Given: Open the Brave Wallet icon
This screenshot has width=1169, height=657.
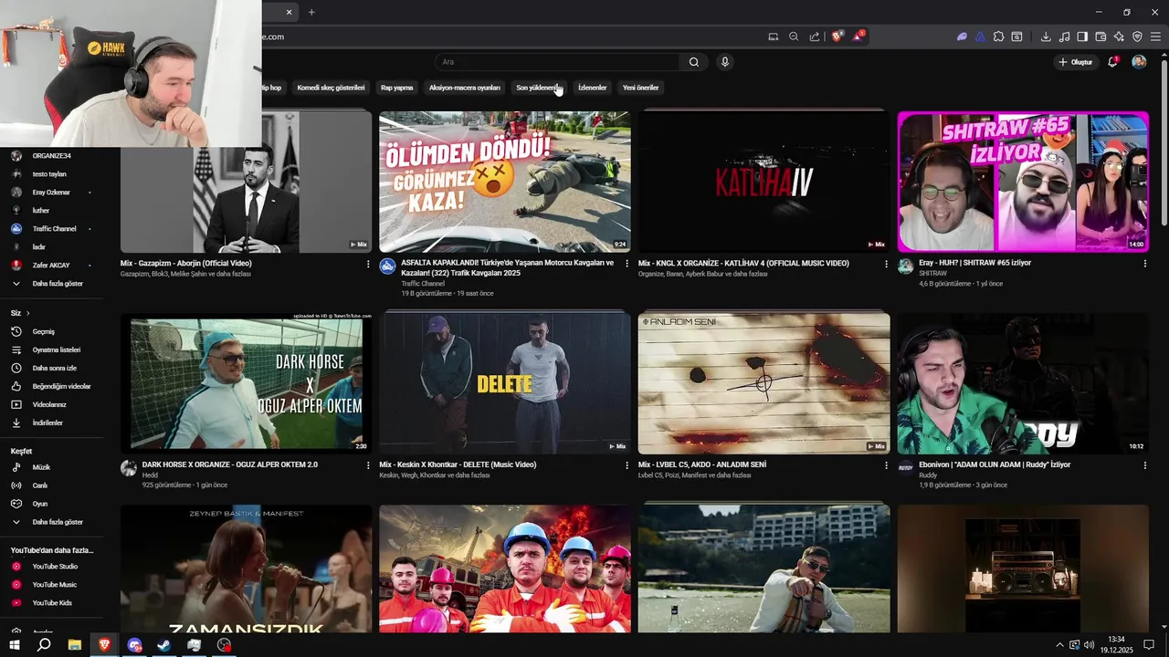Looking at the screenshot, I should click(x=1101, y=36).
